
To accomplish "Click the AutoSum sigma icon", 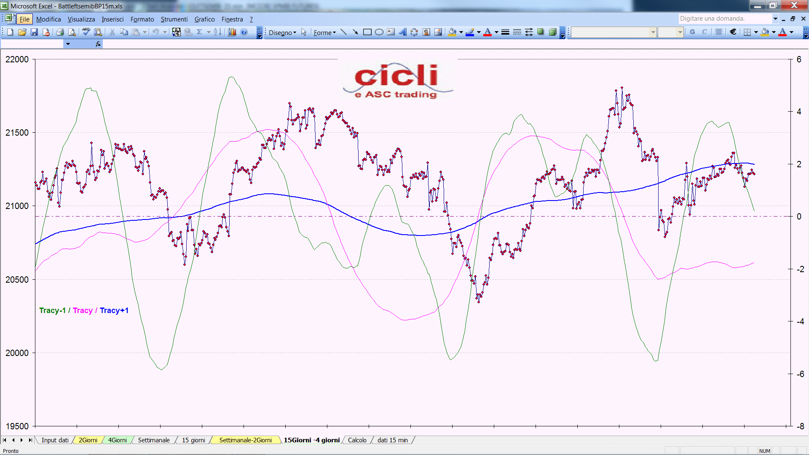I will pos(200,32).
